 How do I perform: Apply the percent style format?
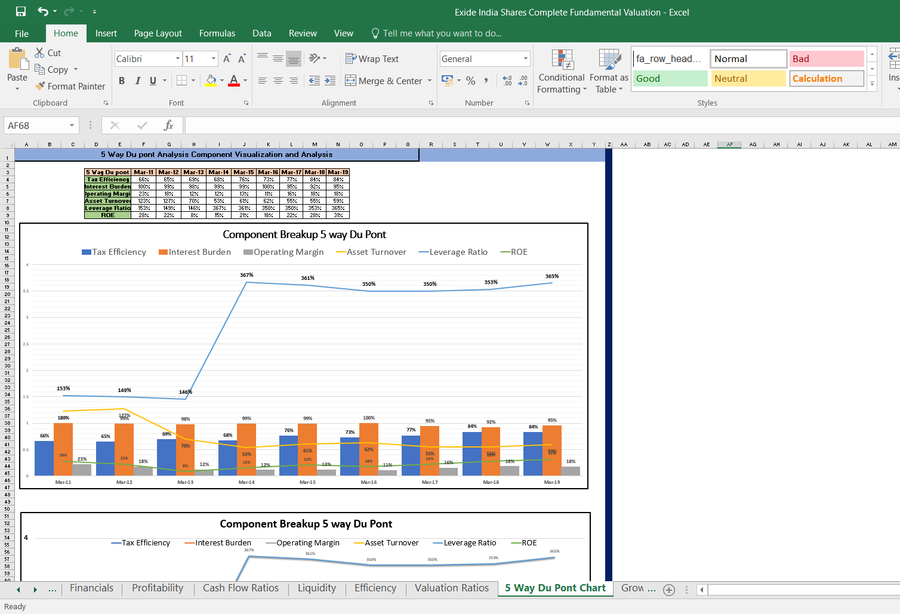(471, 80)
